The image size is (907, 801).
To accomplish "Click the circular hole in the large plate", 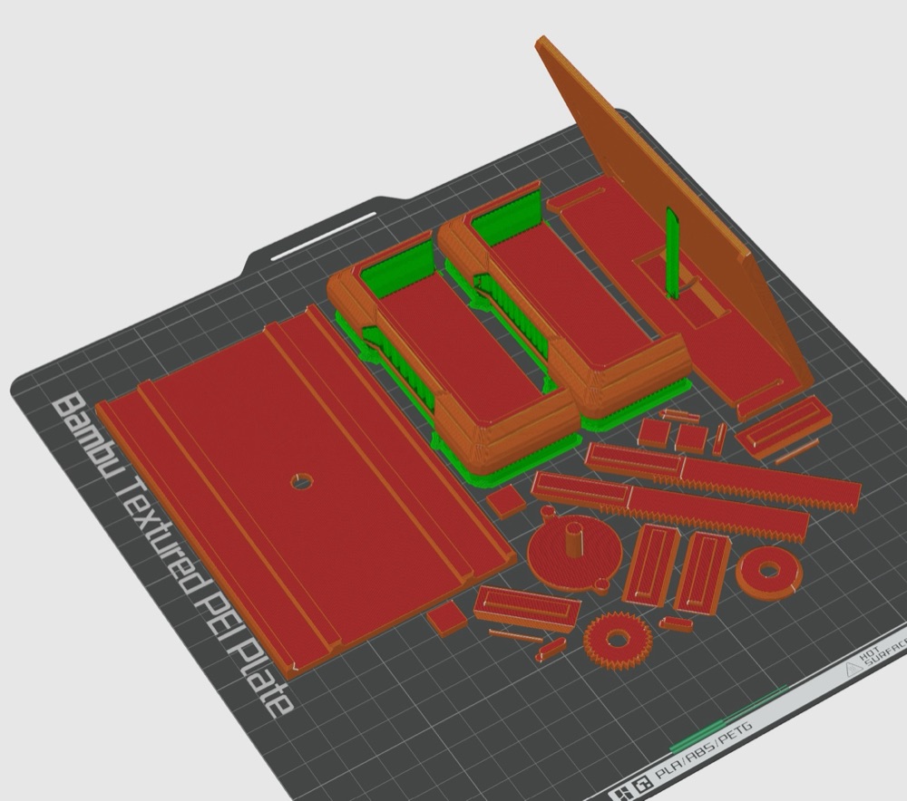I will tap(301, 481).
